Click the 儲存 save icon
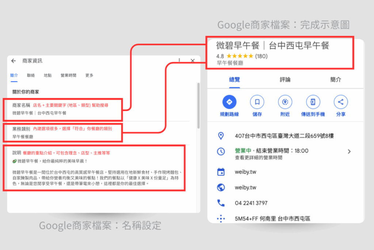 pyautogui.click(x=257, y=102)
